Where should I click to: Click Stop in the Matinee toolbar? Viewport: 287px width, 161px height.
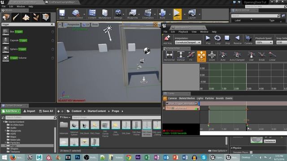[x=227, y=40]
